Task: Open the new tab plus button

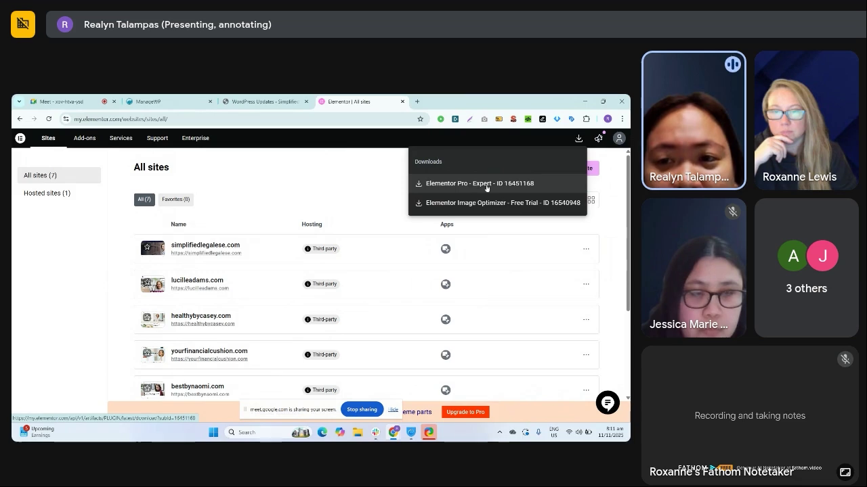Action: pyautogui.click(x=417, y=101)
